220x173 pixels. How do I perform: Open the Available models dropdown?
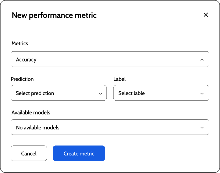point(110,127)
